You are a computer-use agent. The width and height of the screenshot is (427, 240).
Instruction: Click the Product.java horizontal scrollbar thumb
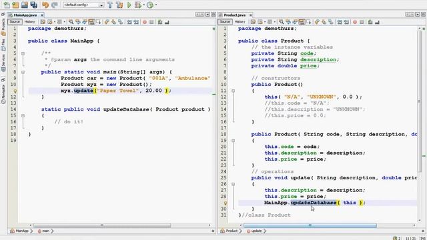click(310, 225)
